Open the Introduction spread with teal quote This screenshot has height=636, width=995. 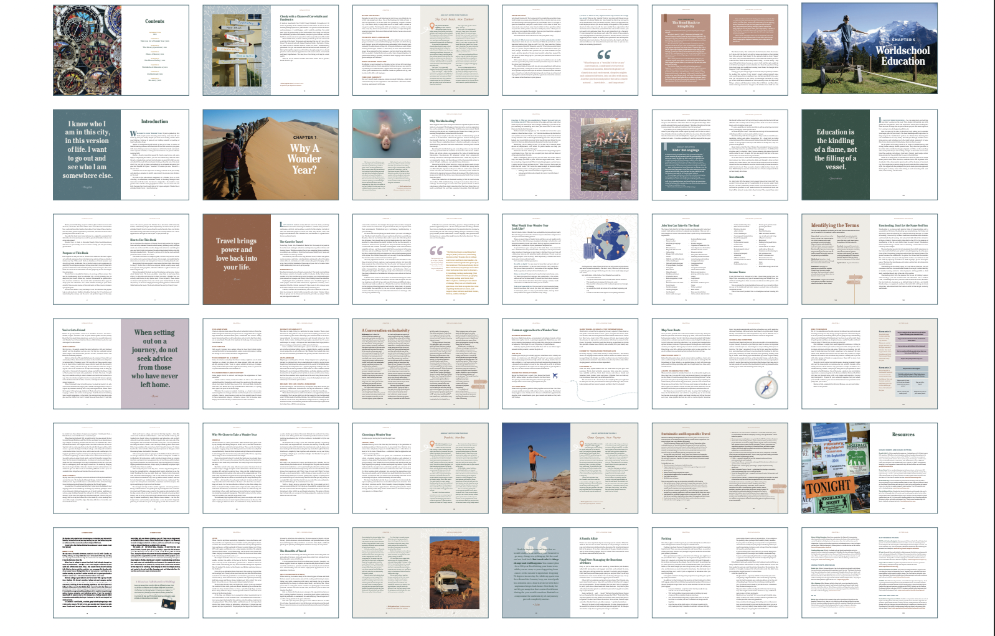(121, 155)
